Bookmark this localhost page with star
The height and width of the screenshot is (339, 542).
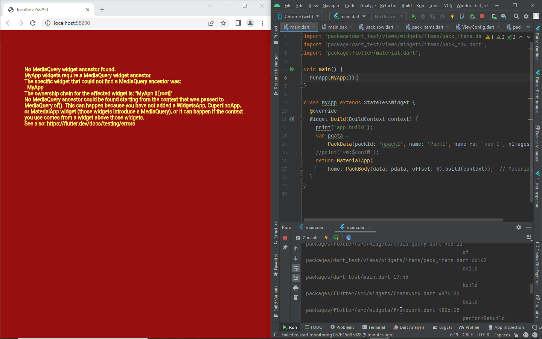223,23
